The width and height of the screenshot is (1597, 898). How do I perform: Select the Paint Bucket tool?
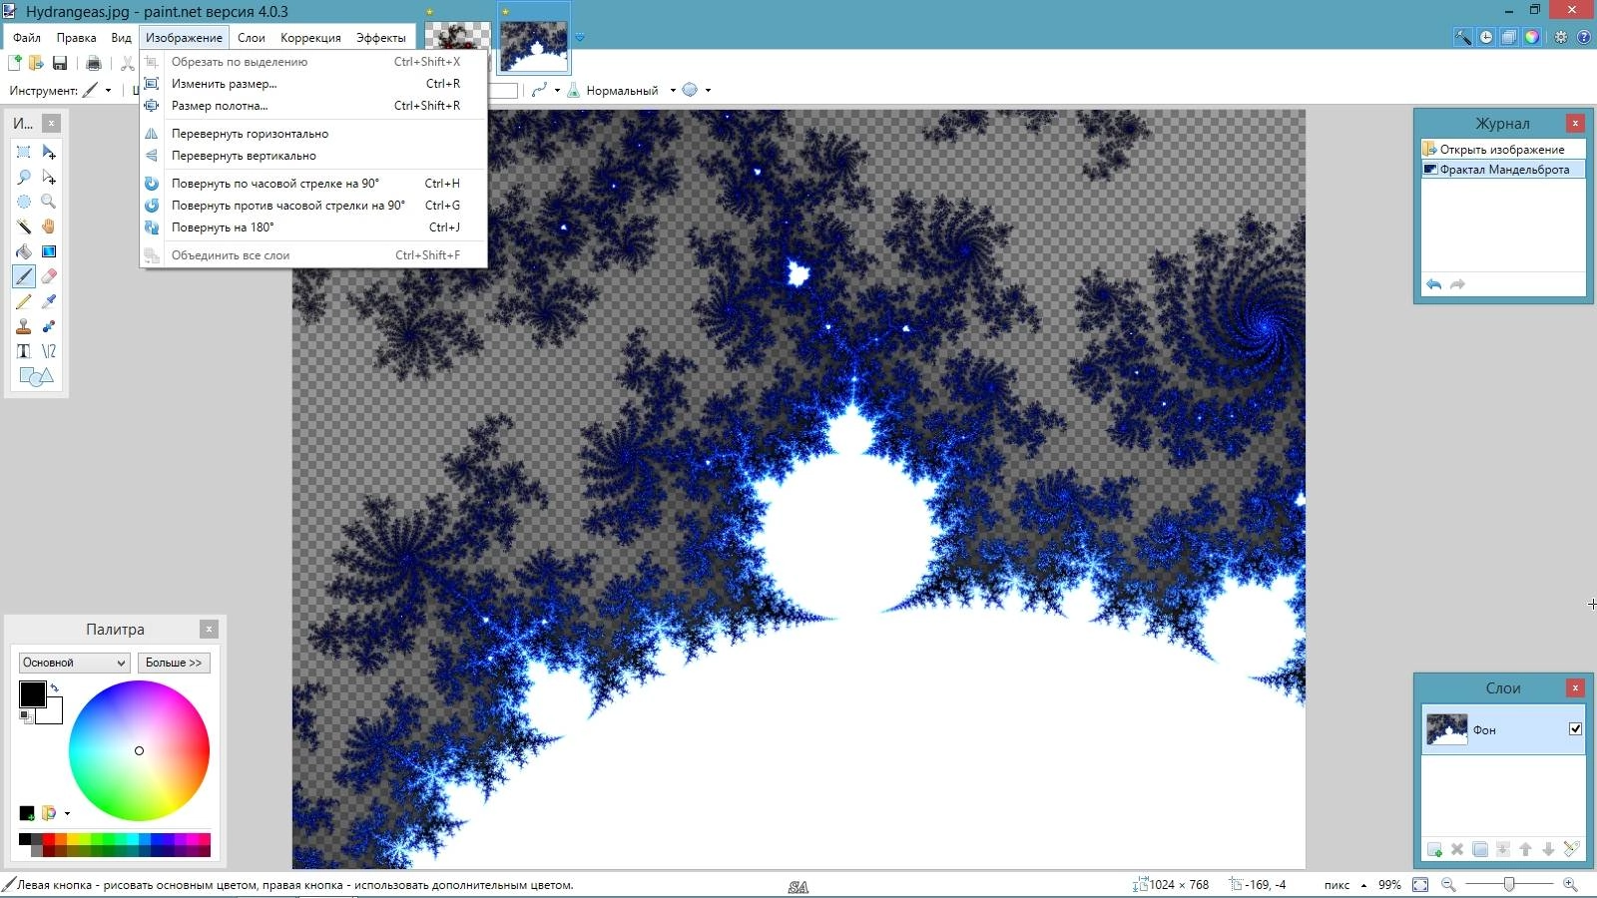pyautogui.click(x=24, y=251)
